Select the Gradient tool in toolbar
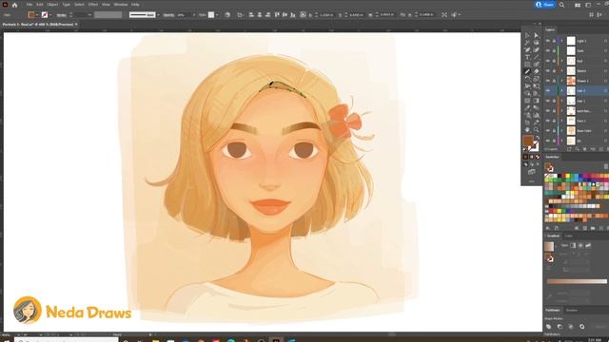Image resolution: width=609 pixels, height=342 pixels. click(537, 101)
